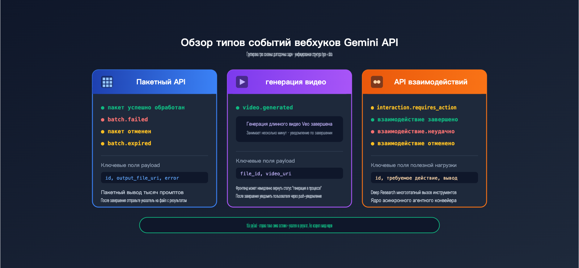Select the API взаимодействий card header

click(x=424, y=82)
